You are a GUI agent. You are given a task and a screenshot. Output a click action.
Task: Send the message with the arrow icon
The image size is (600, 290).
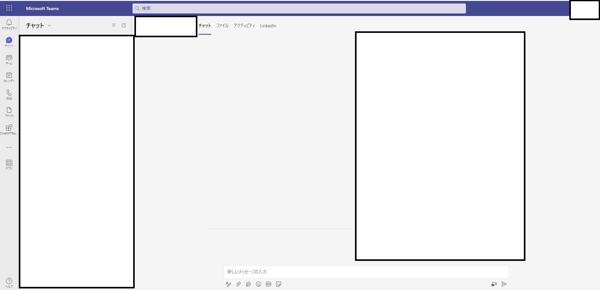click(504, 284)
